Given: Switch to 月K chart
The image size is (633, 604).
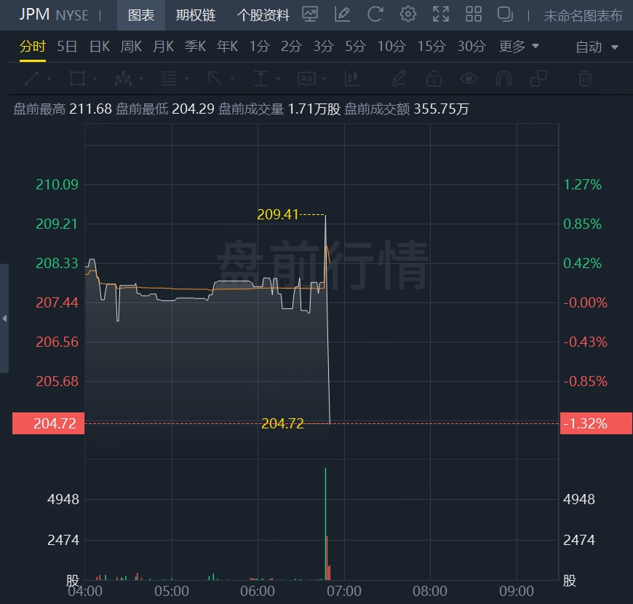Looking at the screenshot, I should tap(163, 47).
